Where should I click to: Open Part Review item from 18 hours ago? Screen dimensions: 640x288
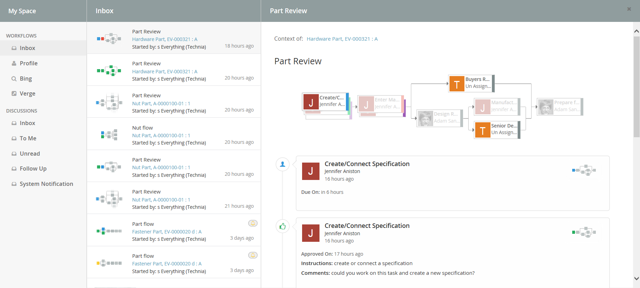click(174, 38)
